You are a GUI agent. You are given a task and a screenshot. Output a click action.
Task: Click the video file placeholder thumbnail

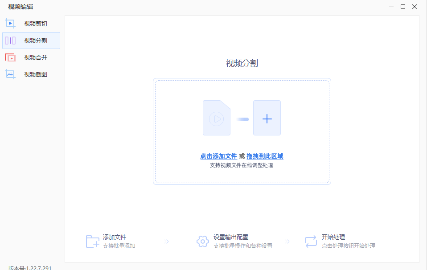pyautogui.click(x=217, y=118)
